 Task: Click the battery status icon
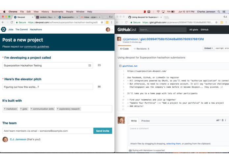173,12
